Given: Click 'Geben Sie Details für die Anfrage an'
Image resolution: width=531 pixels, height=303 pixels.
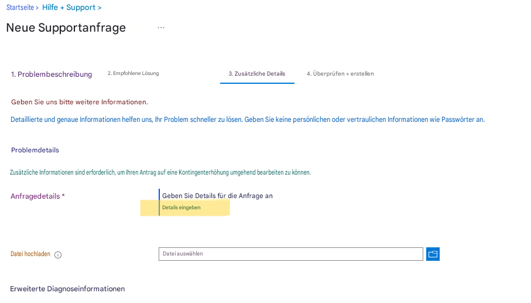Looking at the screenshot, I should [x=217, y=196].
